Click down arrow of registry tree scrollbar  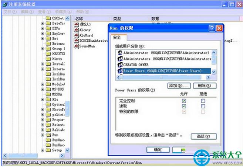[x=67, y=150]
